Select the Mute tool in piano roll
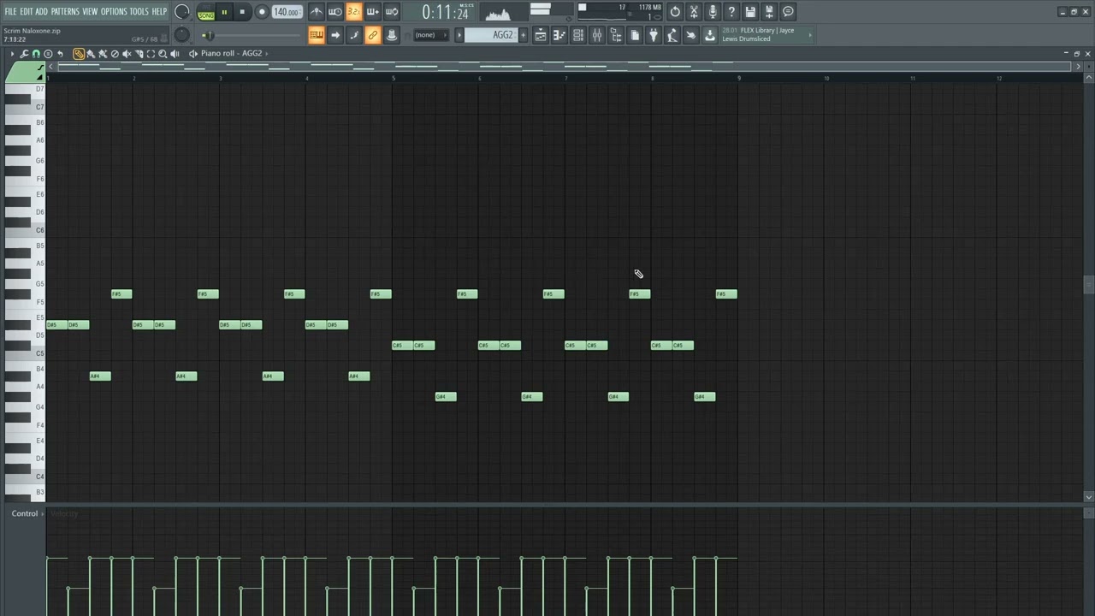Viewport: 1095px width, 616px height. (127, 54)
